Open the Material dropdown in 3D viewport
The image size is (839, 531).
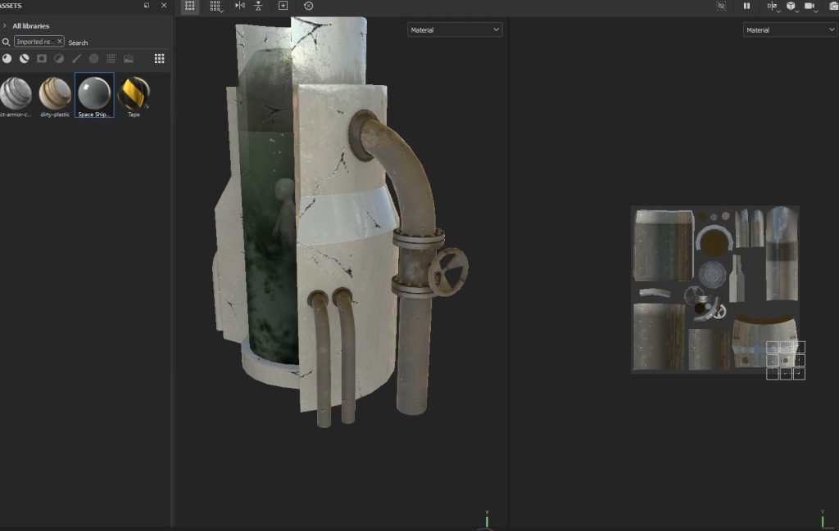[455, 30]
